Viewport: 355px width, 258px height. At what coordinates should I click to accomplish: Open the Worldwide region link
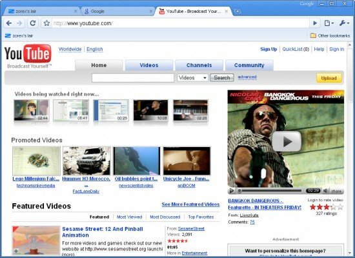(x=70, y=49)
